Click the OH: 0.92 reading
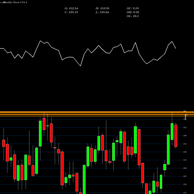 (x=133, y=12)
